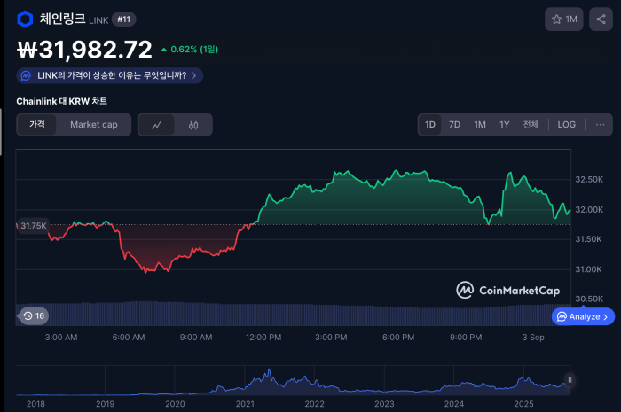Click the AI icon in LINK price question

point(26,75)
